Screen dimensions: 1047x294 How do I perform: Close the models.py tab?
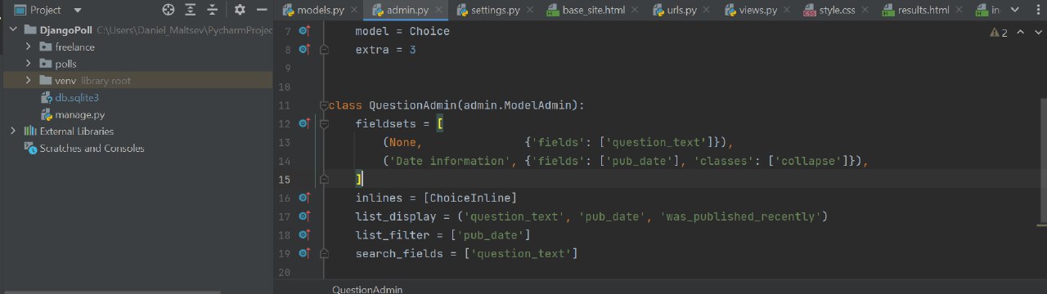[x=353, y=11]
